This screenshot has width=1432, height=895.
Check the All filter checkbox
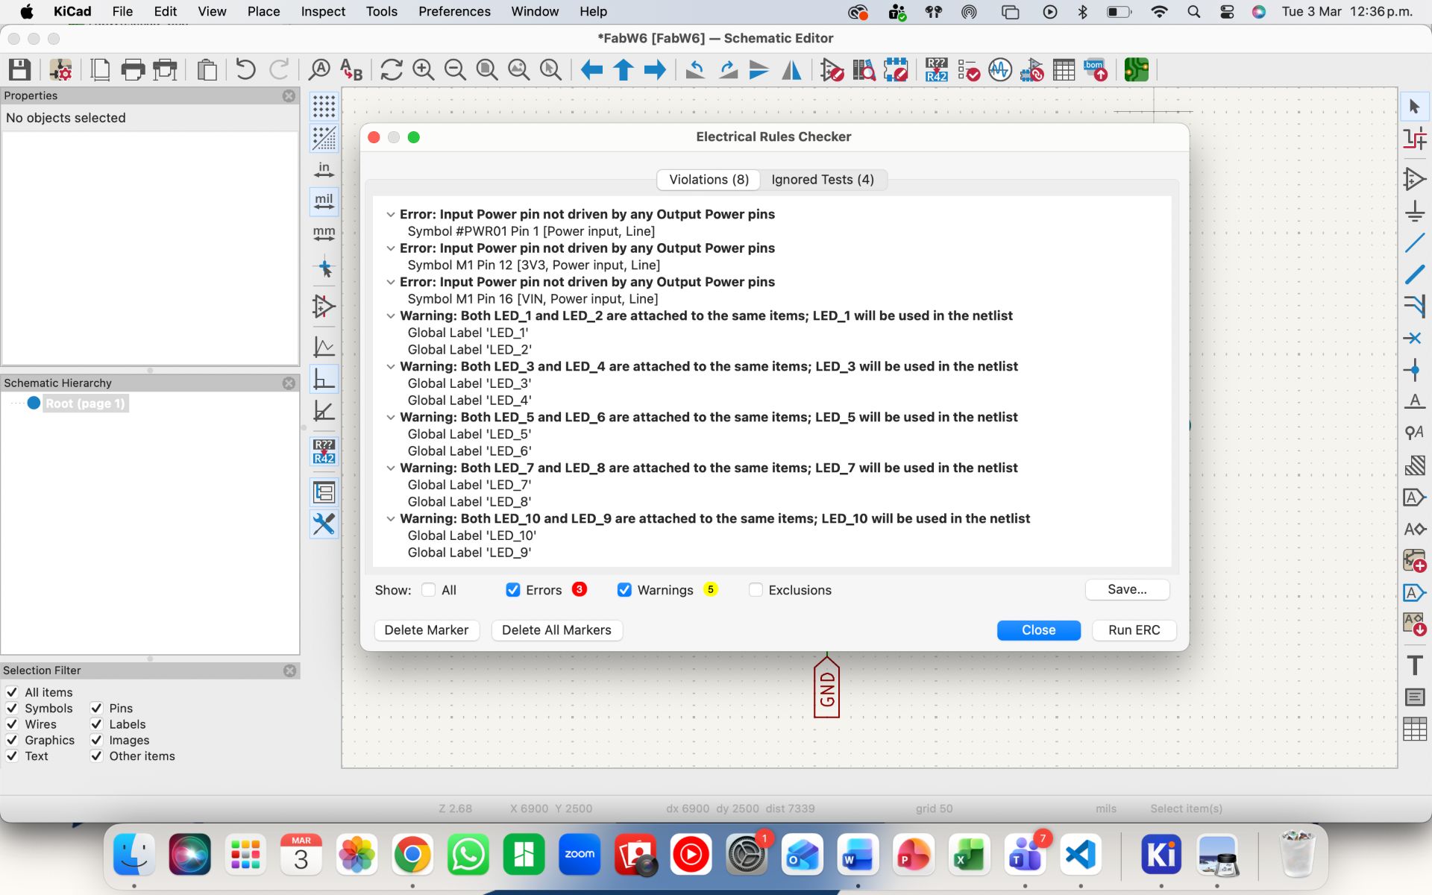428,590
